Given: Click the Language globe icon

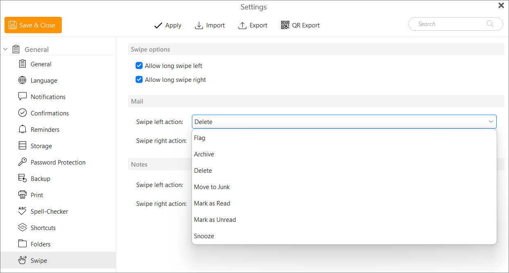Looking at the screenshot, I should [23, 80].
